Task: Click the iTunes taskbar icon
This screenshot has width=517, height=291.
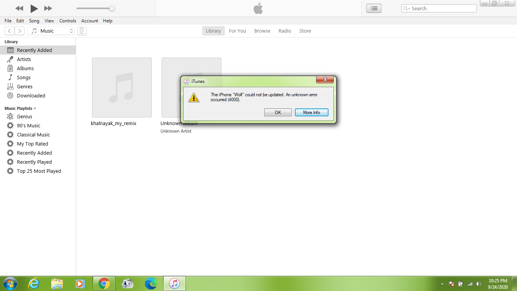Action: (174, 283)
